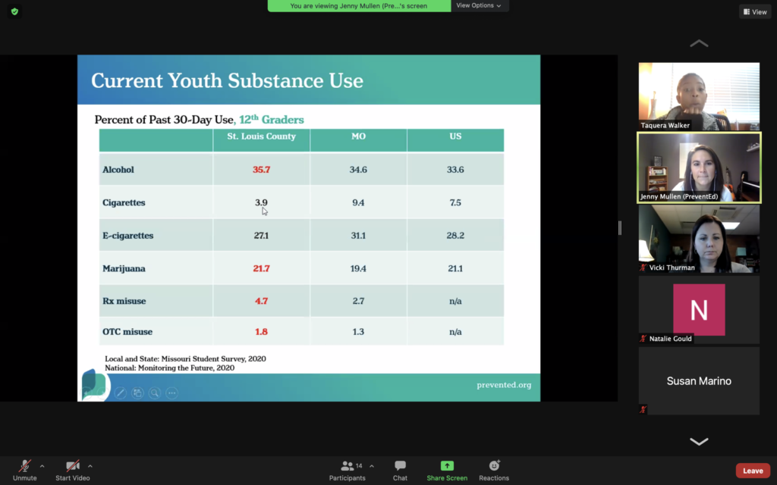Leave the meeting
The height and width of the screenshot is (485, 777).
click(x=752, y=471)
